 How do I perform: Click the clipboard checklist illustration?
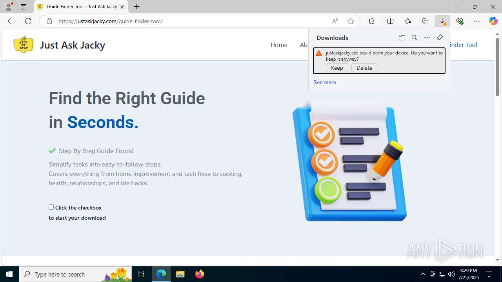[x=349, y=160]
